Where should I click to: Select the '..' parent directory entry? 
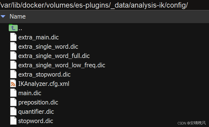pos(20,28)
